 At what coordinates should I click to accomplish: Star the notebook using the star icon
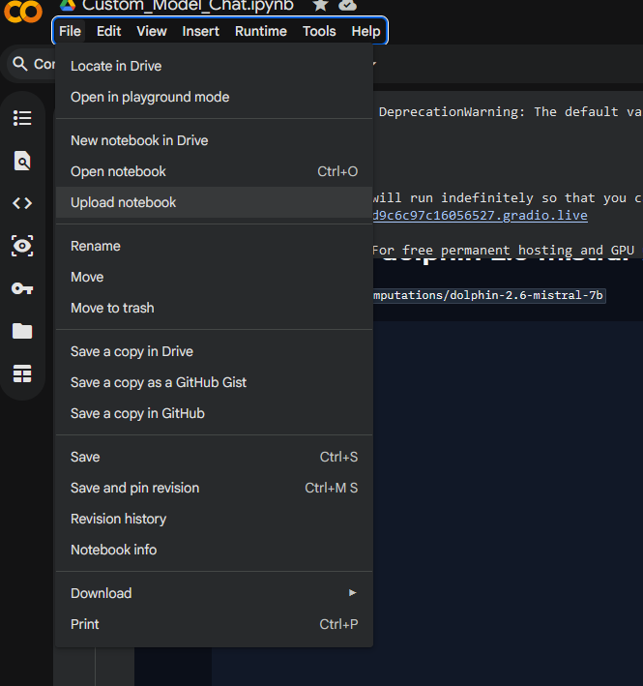click(x=318, y=5)
